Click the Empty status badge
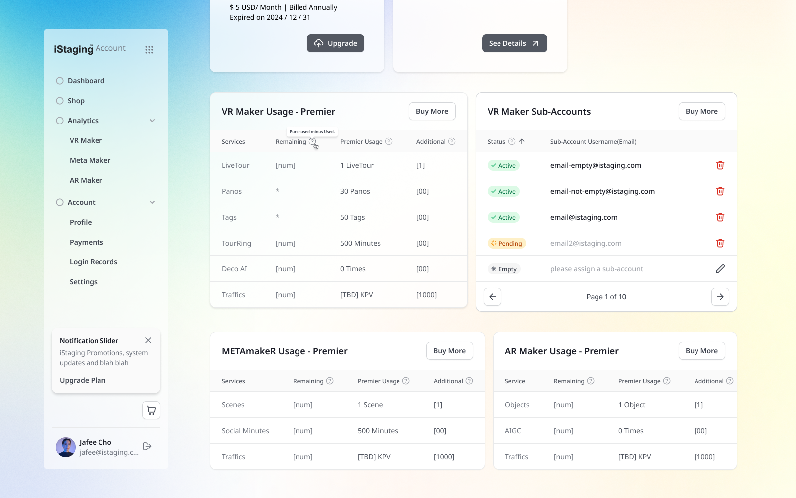This screenshot has width=796, height=498. [504, 269]
